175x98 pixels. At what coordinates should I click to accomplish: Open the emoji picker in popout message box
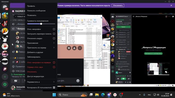[78, 81]
